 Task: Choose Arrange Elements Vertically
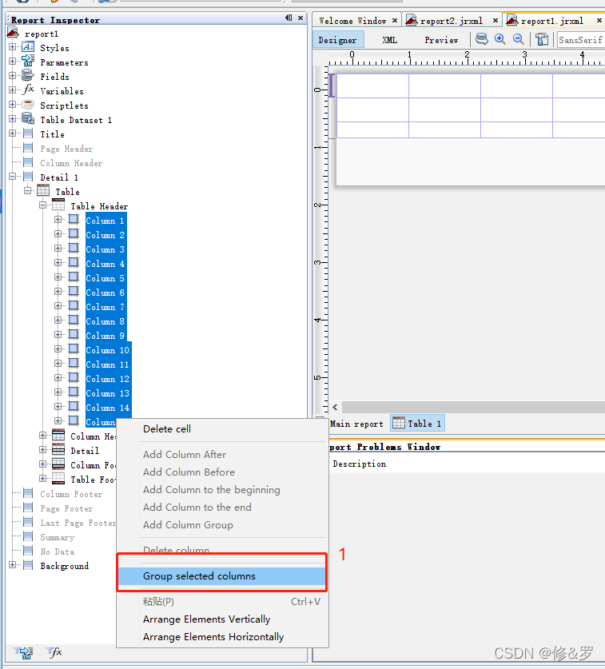(x=222, y=619)
